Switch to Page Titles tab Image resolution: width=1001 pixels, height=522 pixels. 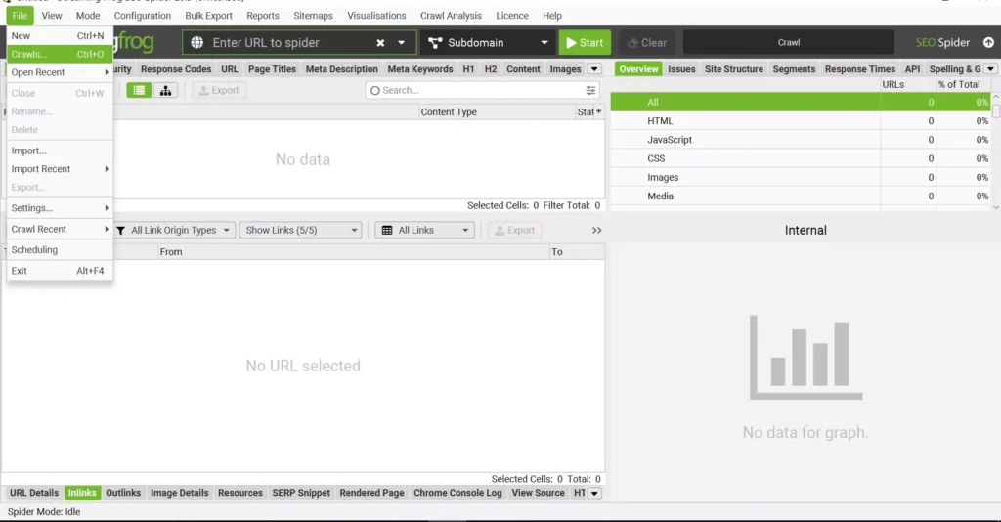pyautogui.click(x=272, y=69)
